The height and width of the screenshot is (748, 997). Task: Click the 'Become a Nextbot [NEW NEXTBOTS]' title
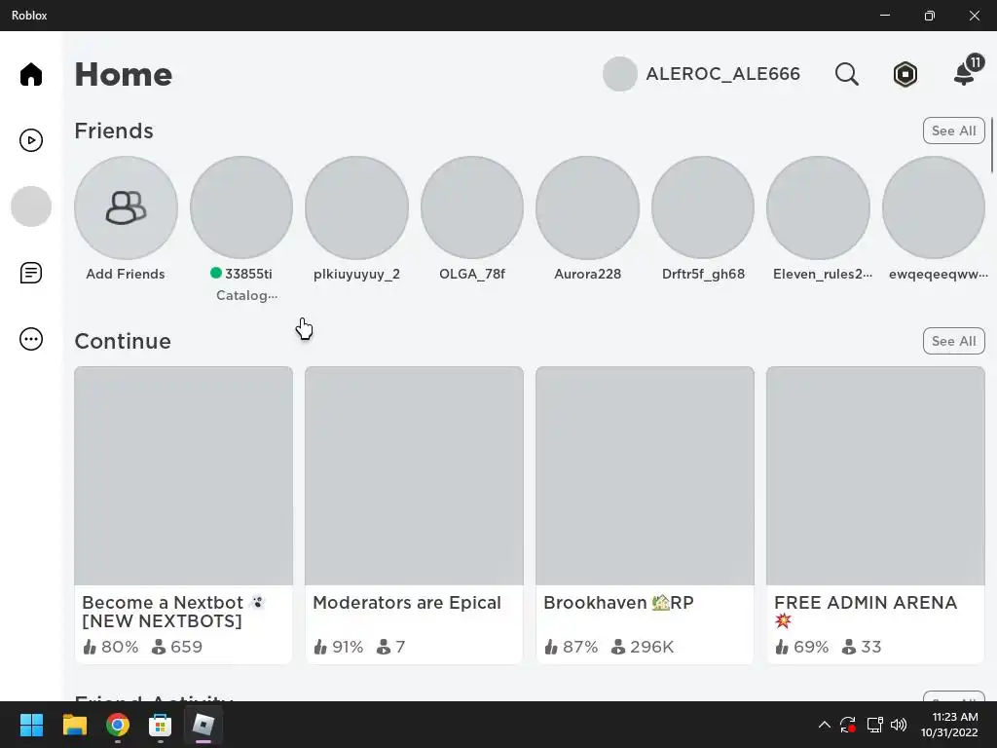[x=173, y=612]
